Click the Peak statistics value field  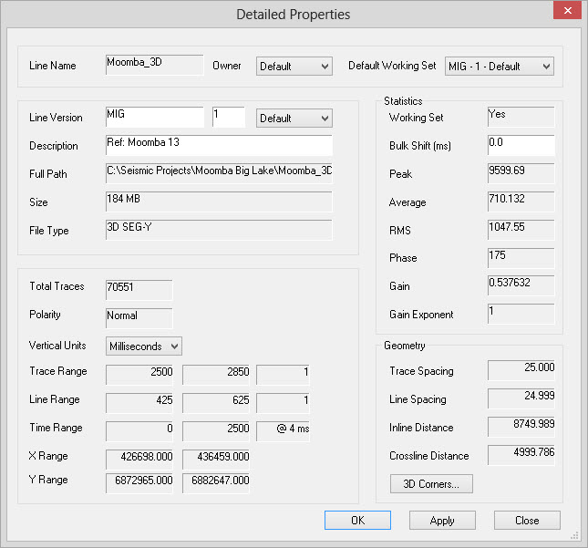pos(521,174)
